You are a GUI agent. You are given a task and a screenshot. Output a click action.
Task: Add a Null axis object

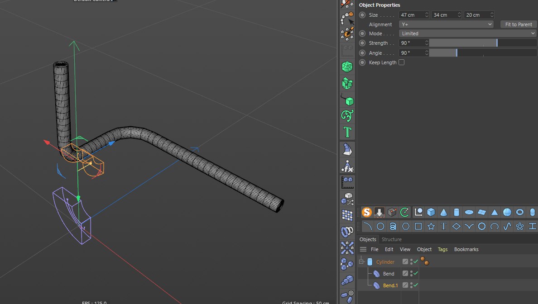click(x=418, y=213)
